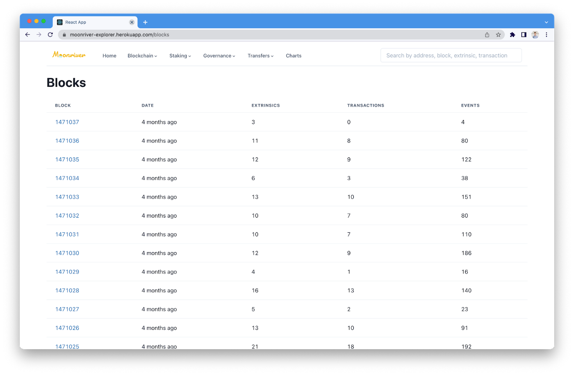Screen dimensions: 574x375
Task: Open block 1471027
Action: (x=67, y=309)
